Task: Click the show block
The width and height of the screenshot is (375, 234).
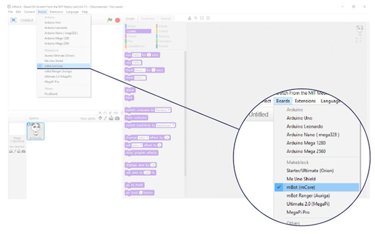Action: (x=130, y=90)
